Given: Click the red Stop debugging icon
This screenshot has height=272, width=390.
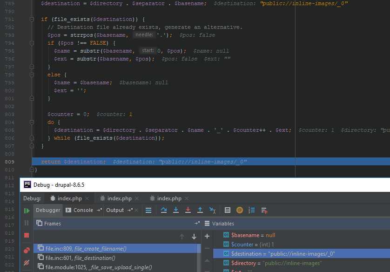Looking at the screenshot, I should tap(27, 236).
